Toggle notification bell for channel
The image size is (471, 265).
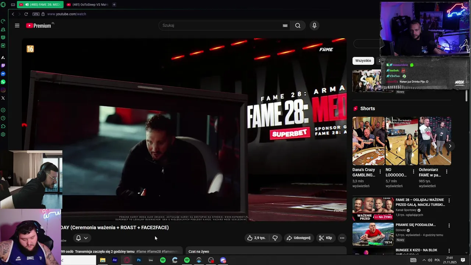tap(78, 238)
